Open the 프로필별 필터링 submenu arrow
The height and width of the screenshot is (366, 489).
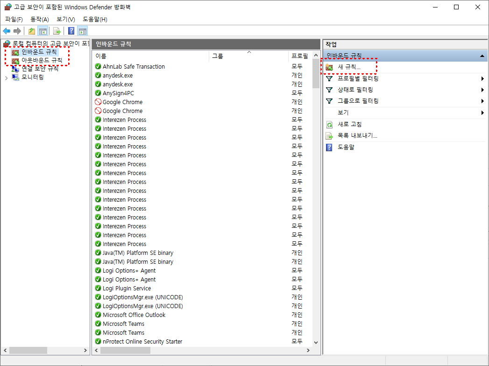482,78
